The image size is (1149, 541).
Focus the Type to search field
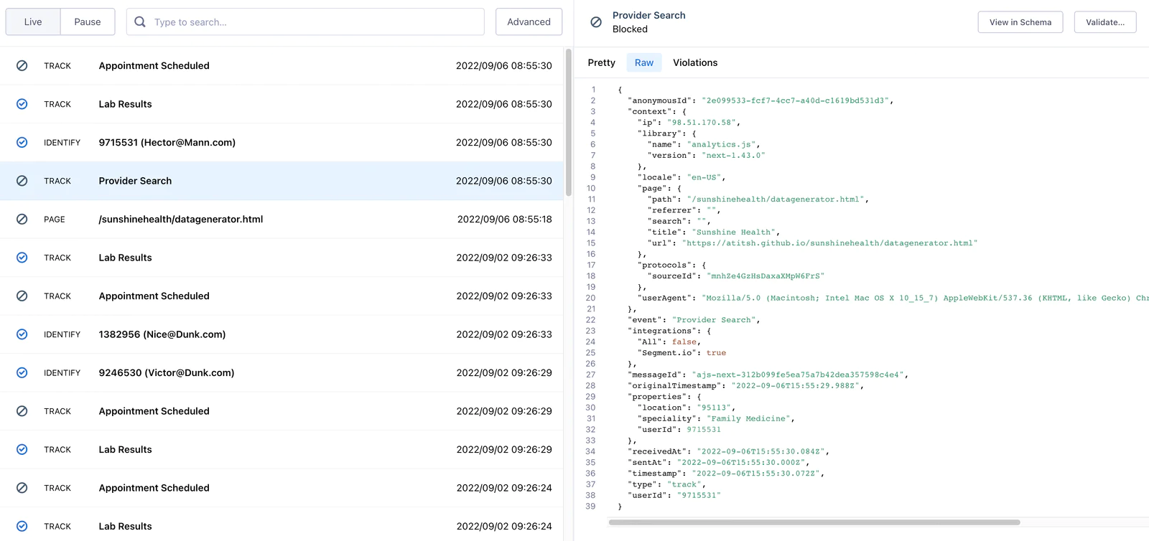316,22
